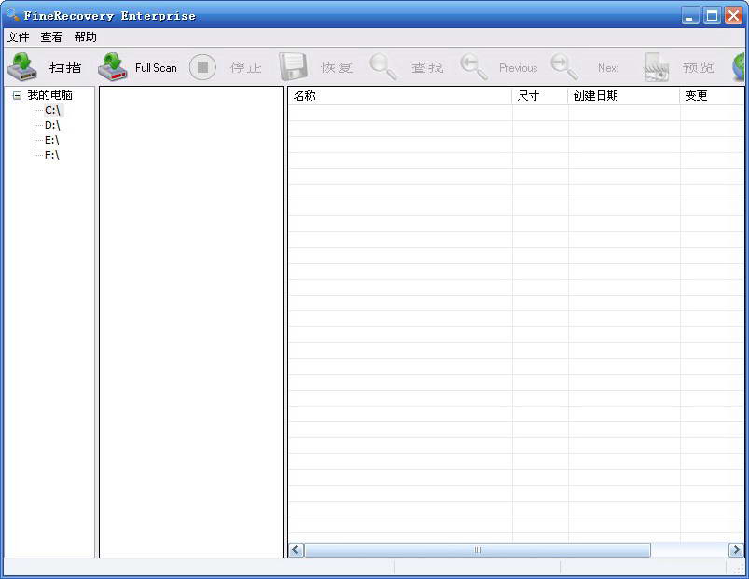Sort by the 名称 column header

pyautogui.click(x=400, y=96)
